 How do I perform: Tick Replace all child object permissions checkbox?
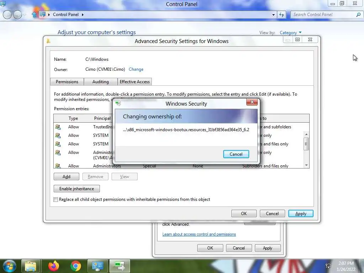click(56, 200)
